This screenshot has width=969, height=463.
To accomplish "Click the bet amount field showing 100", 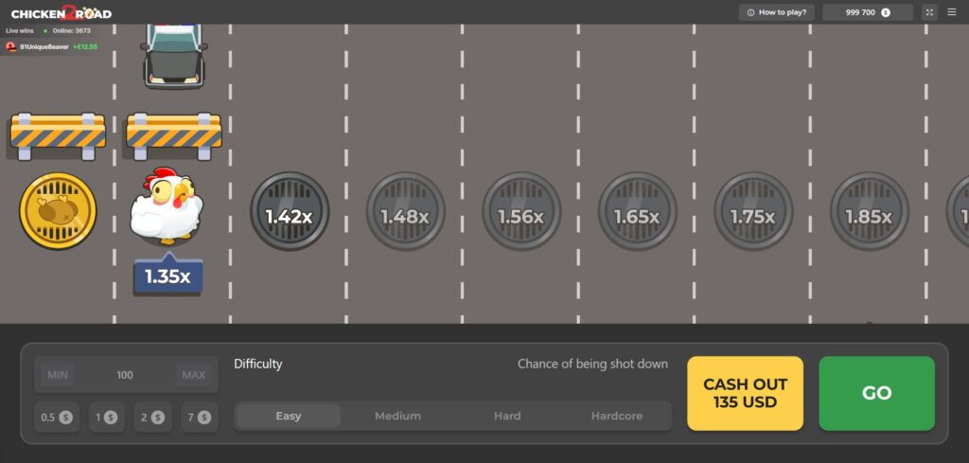I will click(126, 375).
